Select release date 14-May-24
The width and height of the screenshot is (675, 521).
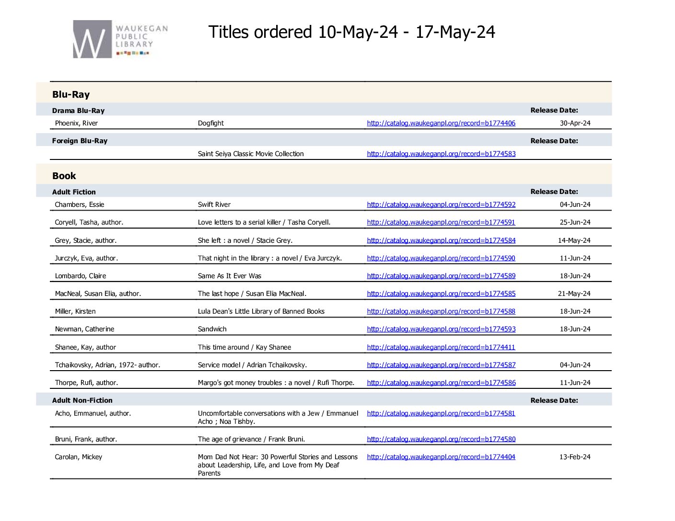[x=574, y=240]
